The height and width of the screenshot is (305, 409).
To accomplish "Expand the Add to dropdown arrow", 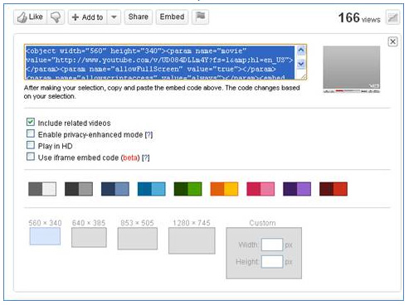I will (x=114, y=17).
